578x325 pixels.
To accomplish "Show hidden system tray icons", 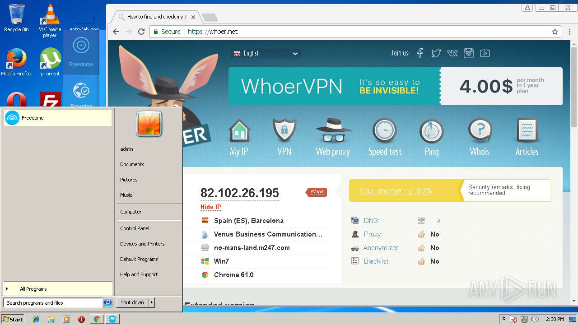I will [x=503, y=319].
